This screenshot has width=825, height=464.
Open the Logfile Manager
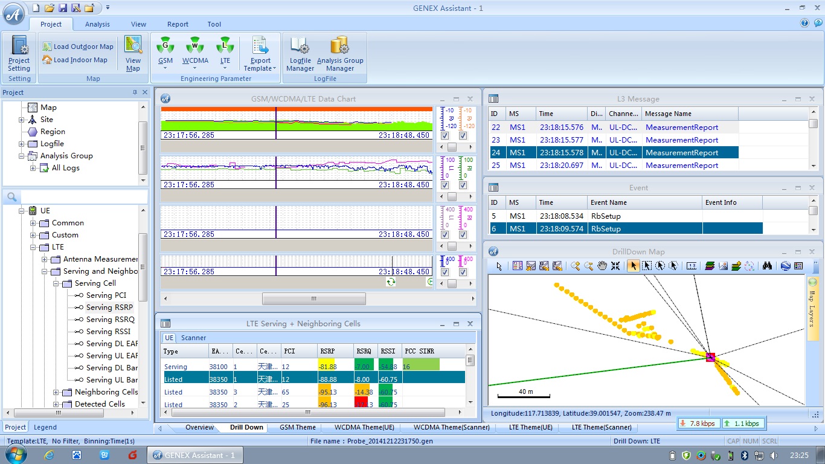coord(300,54)
